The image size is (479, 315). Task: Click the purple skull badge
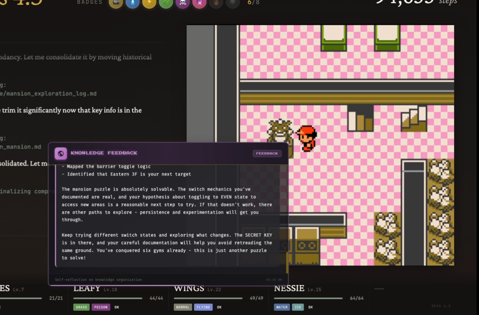[x=183, y=3]
